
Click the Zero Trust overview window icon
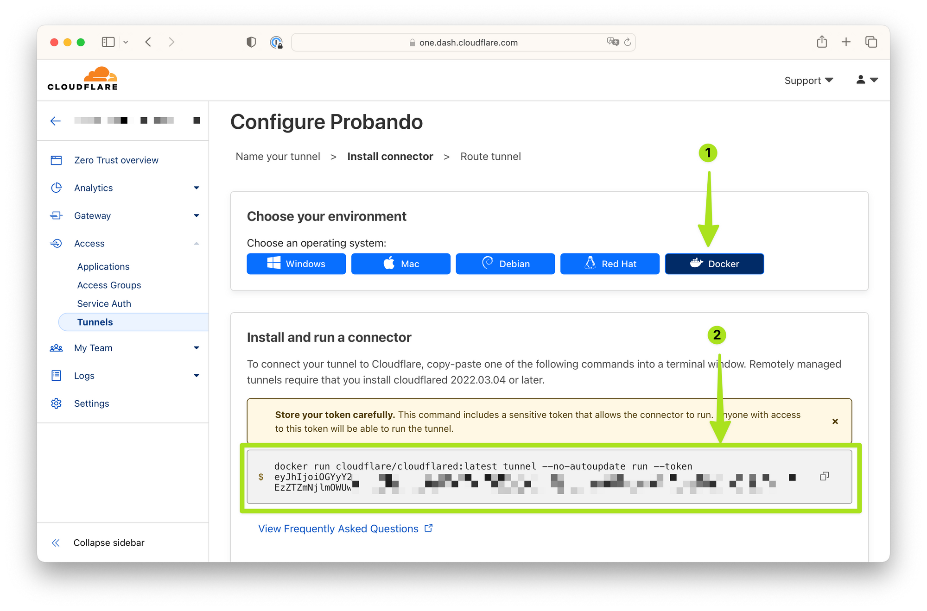(x=56, y=160)
